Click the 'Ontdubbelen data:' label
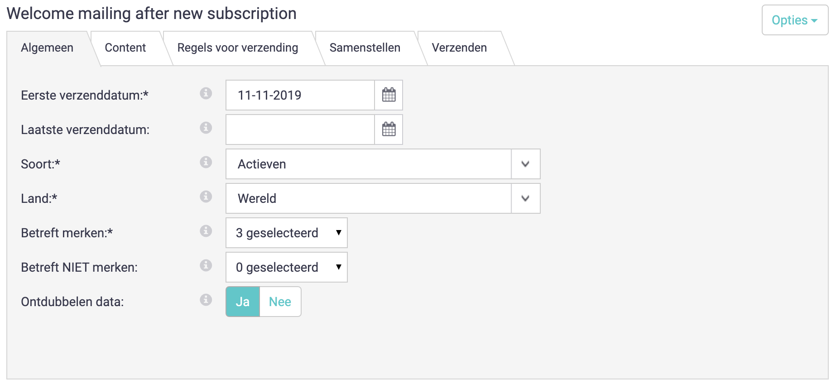836x384 pixels. click(72, 302)
